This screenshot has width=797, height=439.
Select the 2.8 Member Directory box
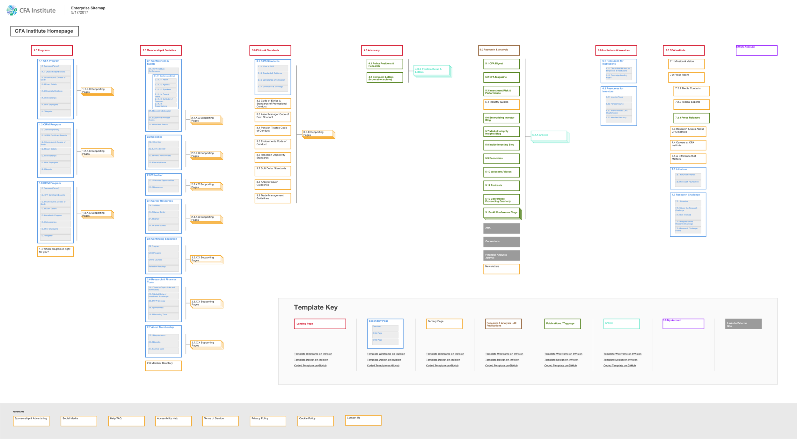[x=164, y=366]
